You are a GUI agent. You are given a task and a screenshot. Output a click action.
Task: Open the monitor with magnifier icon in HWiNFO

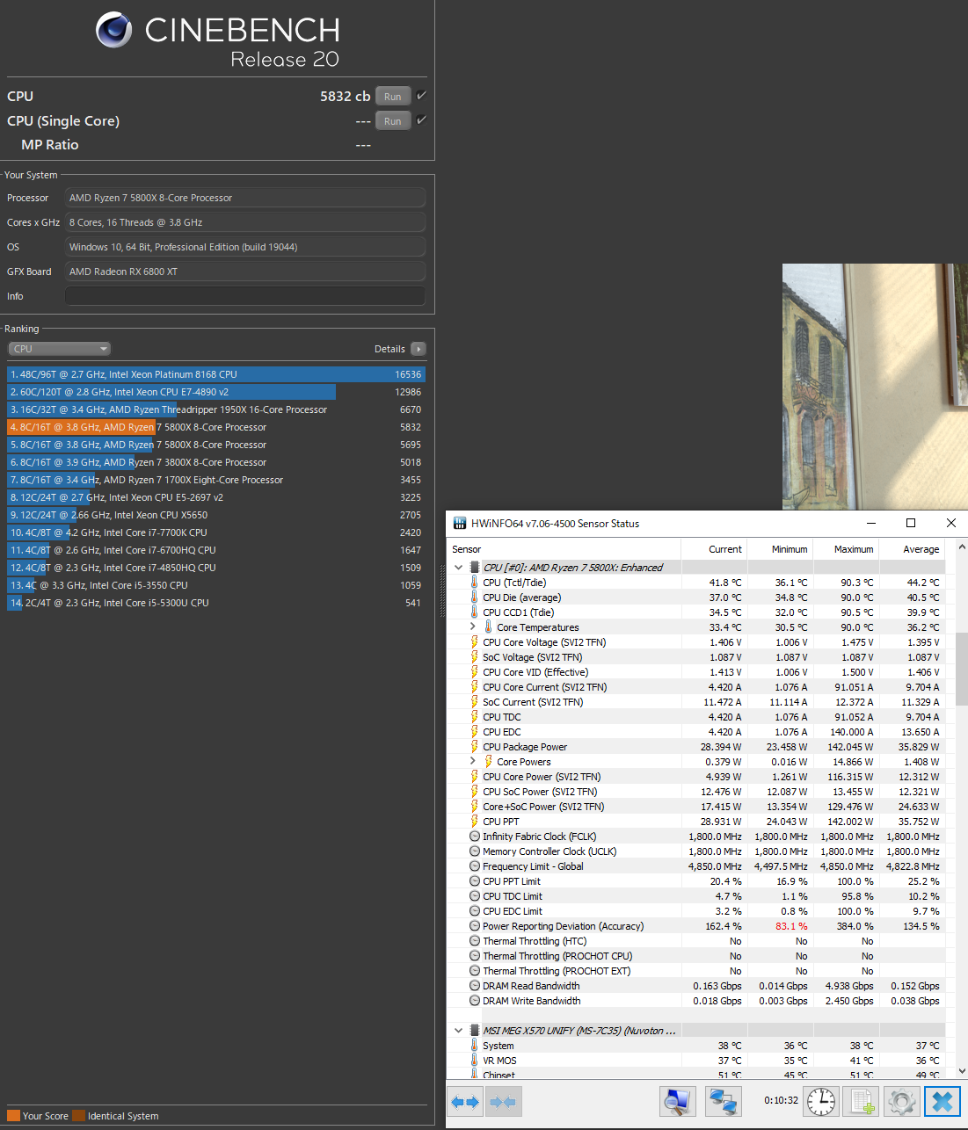point(678,1101)
